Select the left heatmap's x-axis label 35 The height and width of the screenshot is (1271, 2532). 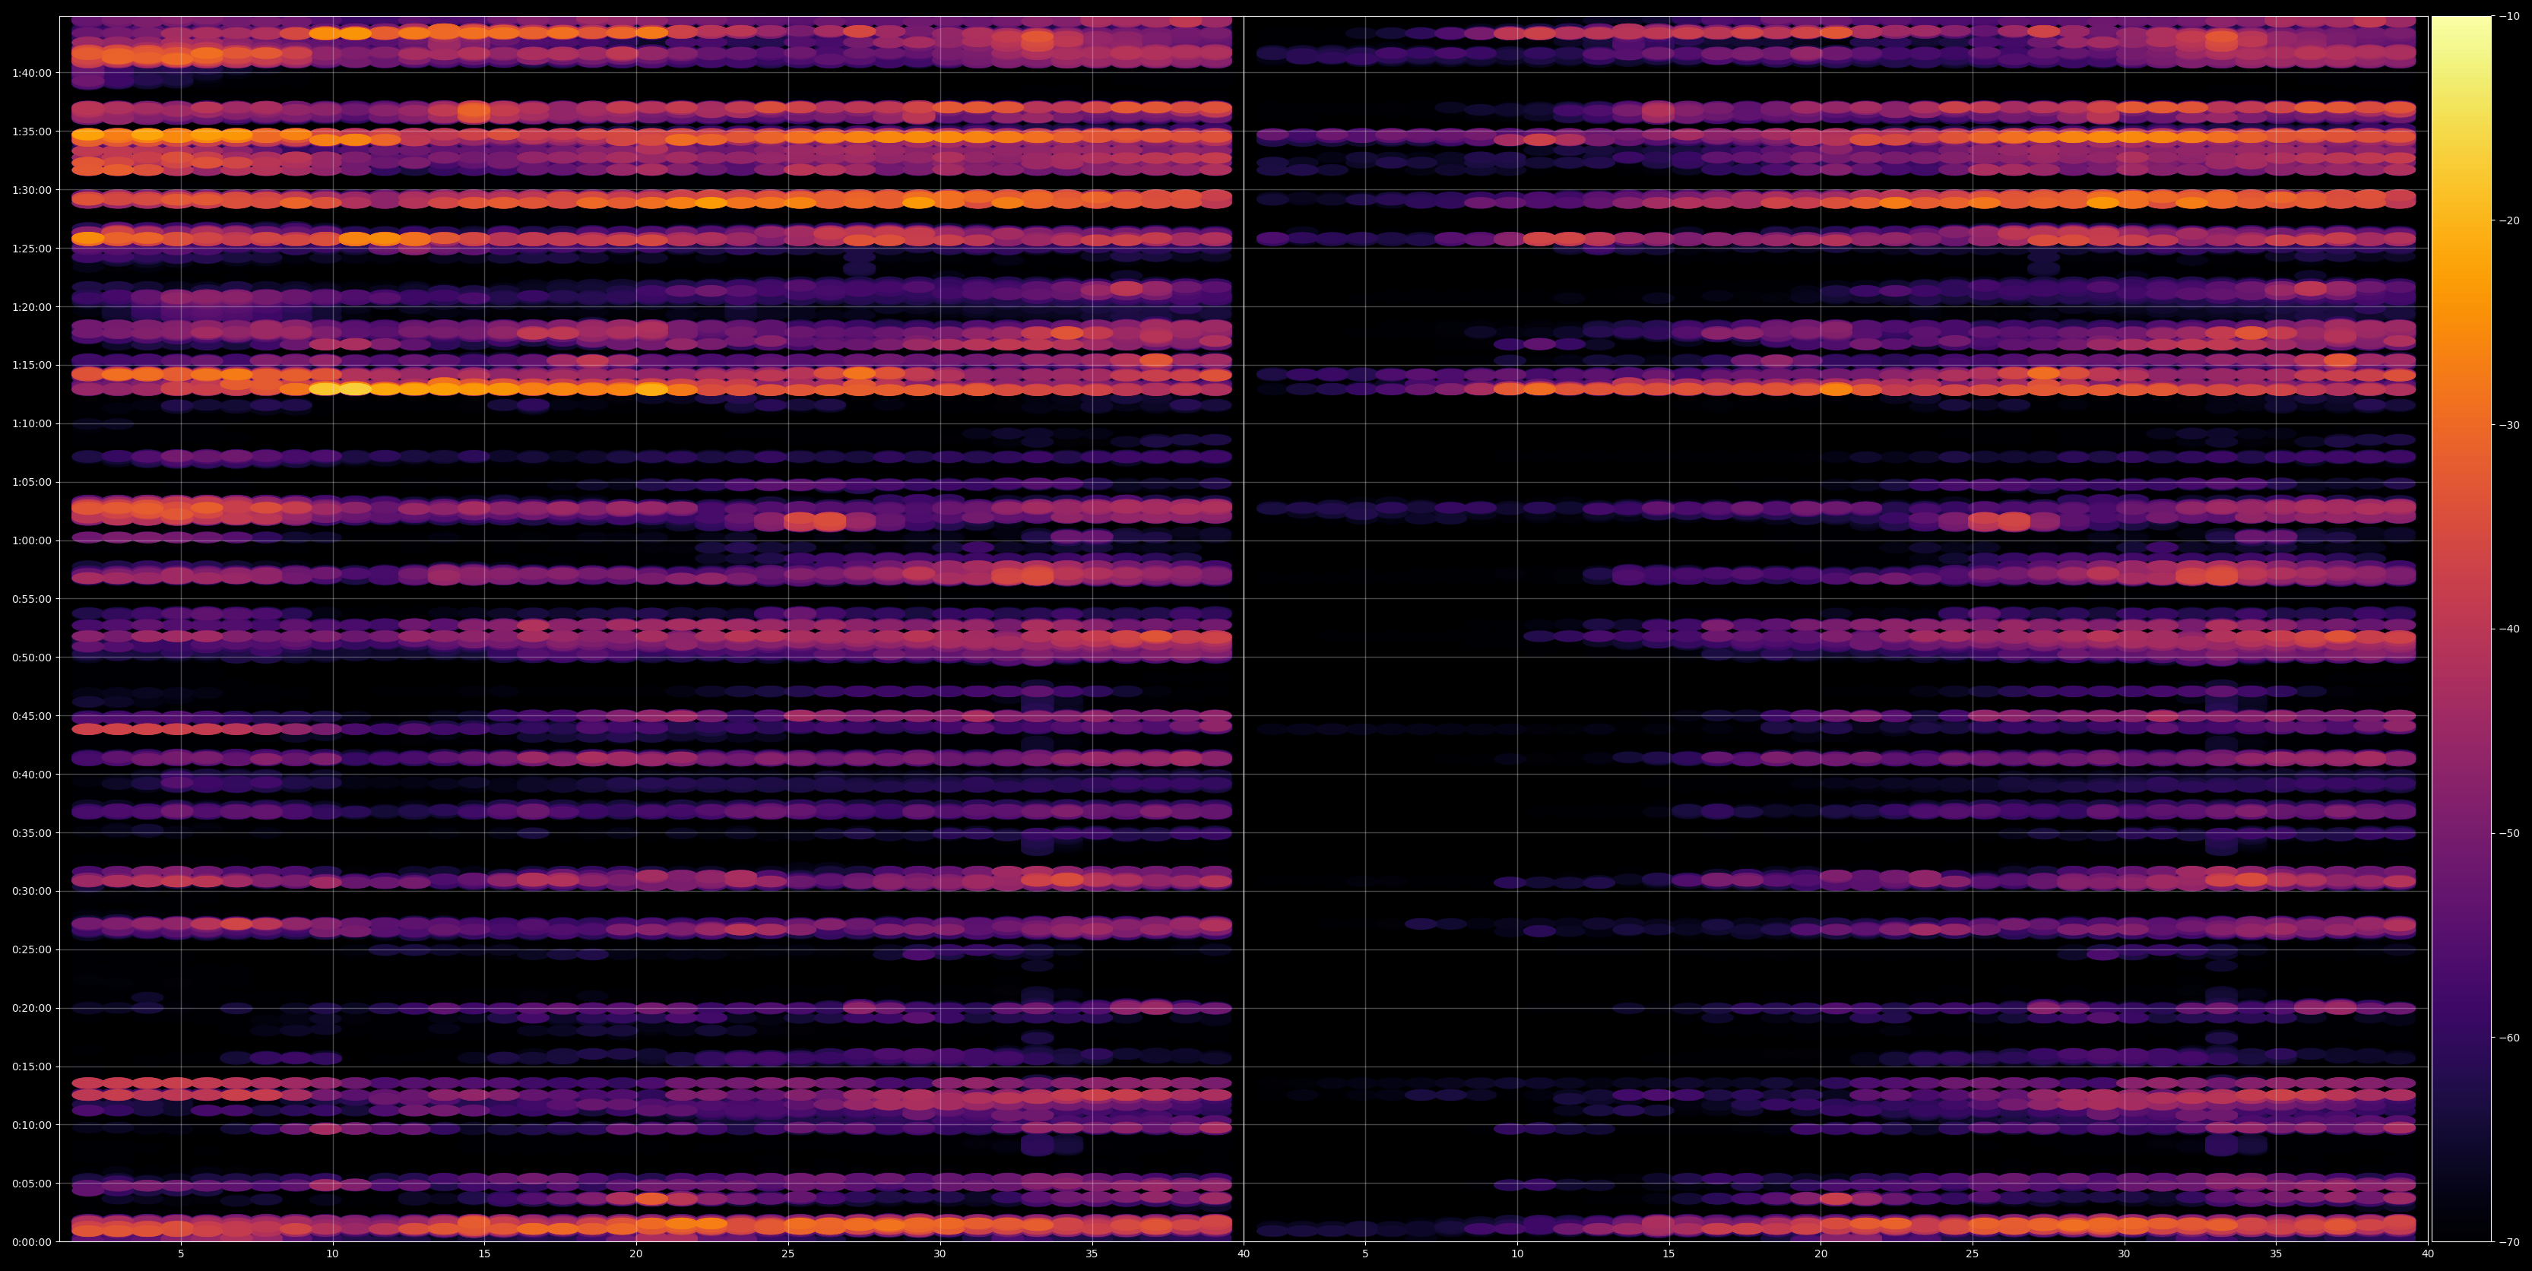point(1092,1254)
